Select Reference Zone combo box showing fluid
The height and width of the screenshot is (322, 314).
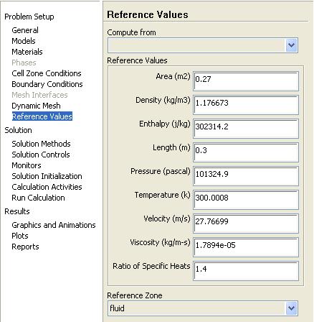[x=203, y=308]
